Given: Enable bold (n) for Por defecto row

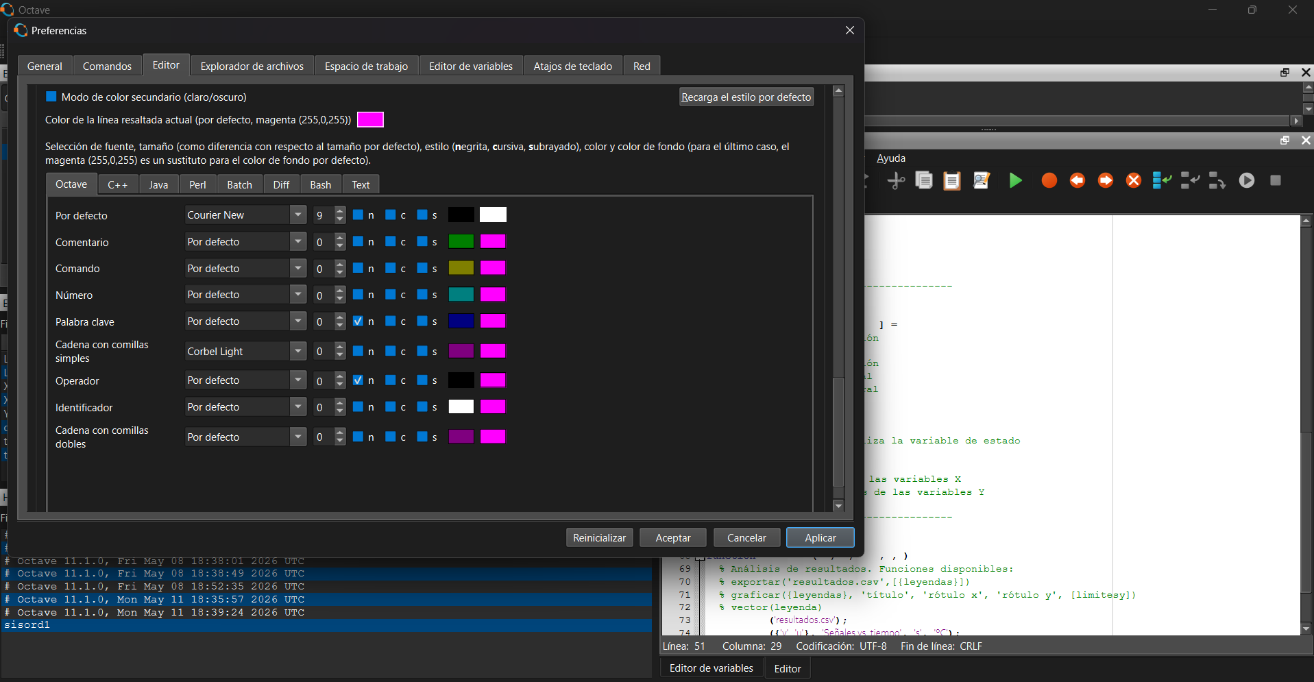Looking at the screenshot, I should [x=358, y=215].
